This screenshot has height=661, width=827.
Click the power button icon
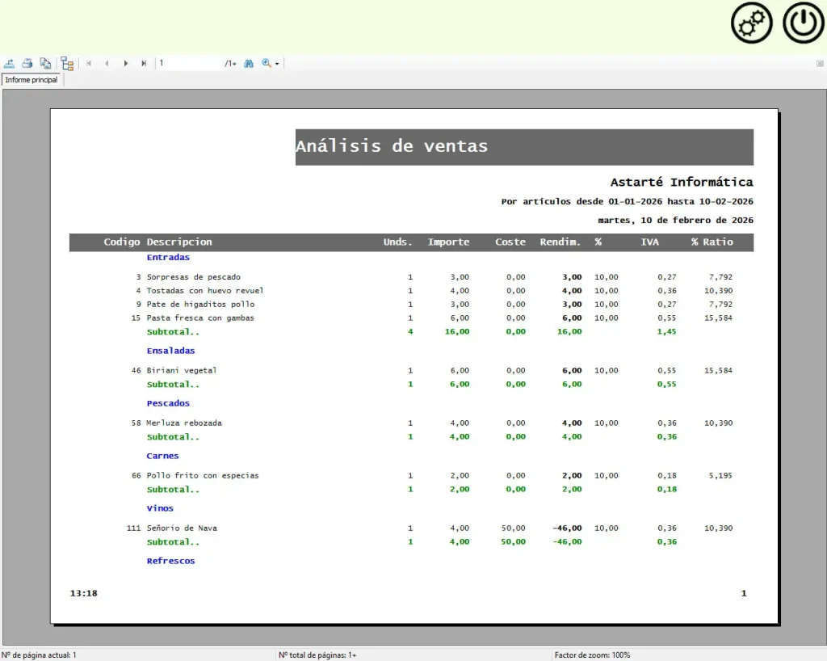804,23
